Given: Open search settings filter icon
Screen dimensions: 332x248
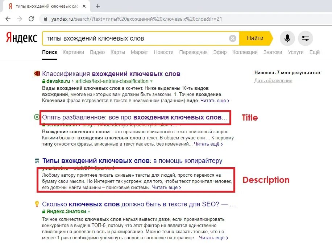Looking at the screenshot, I should [306, 38].
